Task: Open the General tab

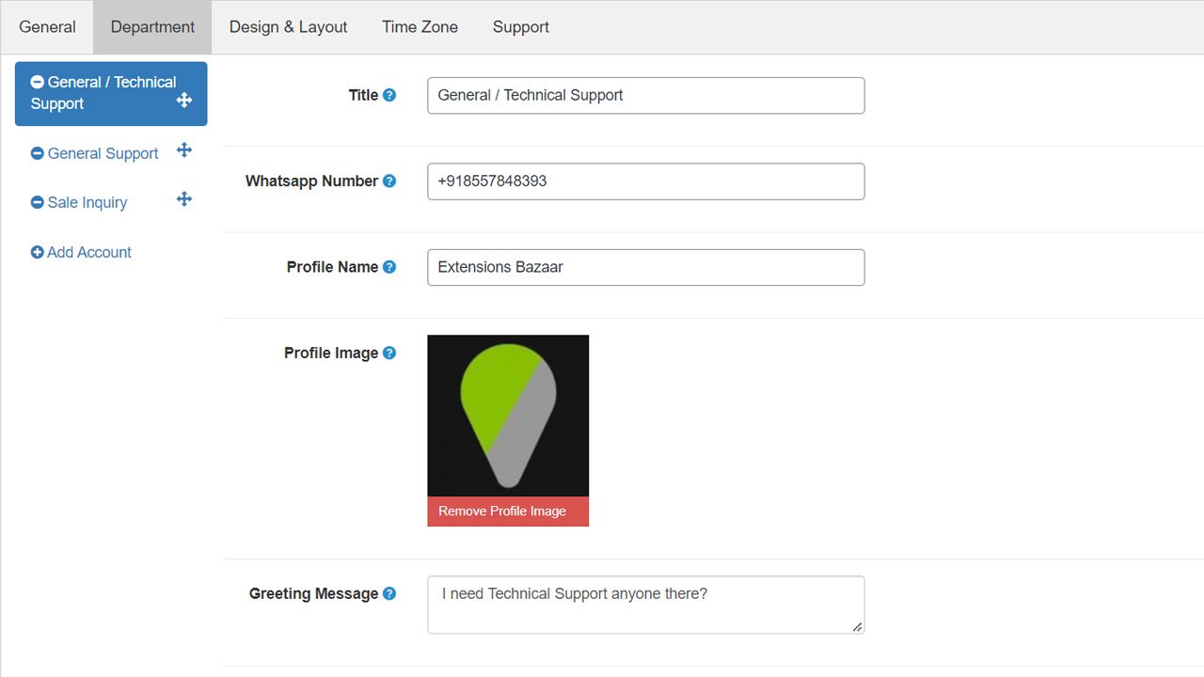Action: [47, 27]
